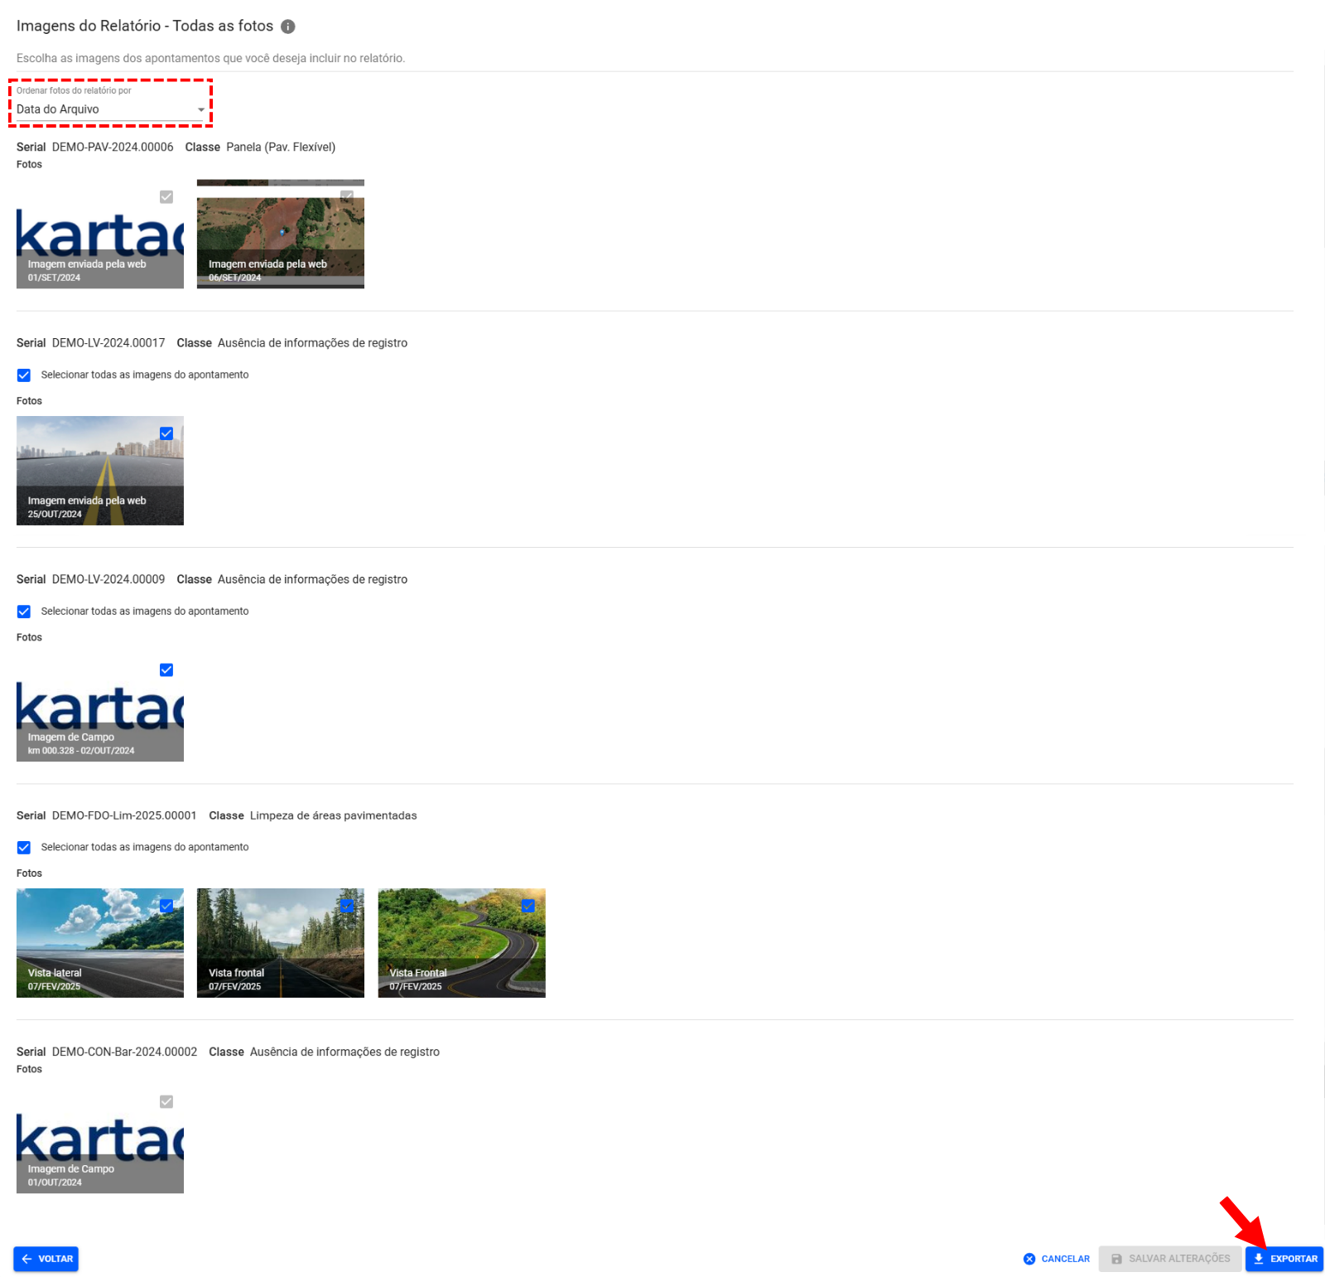Image resolution: width=1325 pixels, height=1277 pixels.
Task: Open the winding road Vista Frontal thumbnail
Action: coord(461,943)
